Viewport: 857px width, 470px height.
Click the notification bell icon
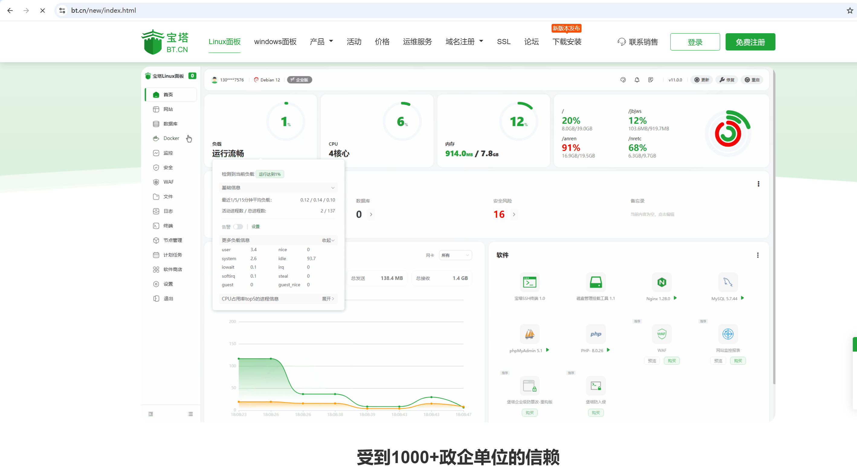coord(637,80)
